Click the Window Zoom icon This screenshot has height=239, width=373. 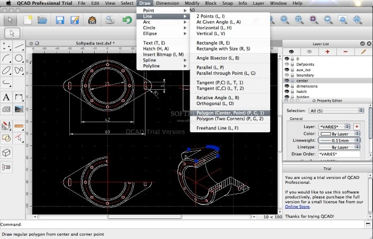pyautogui.click(x=343, y=20)
